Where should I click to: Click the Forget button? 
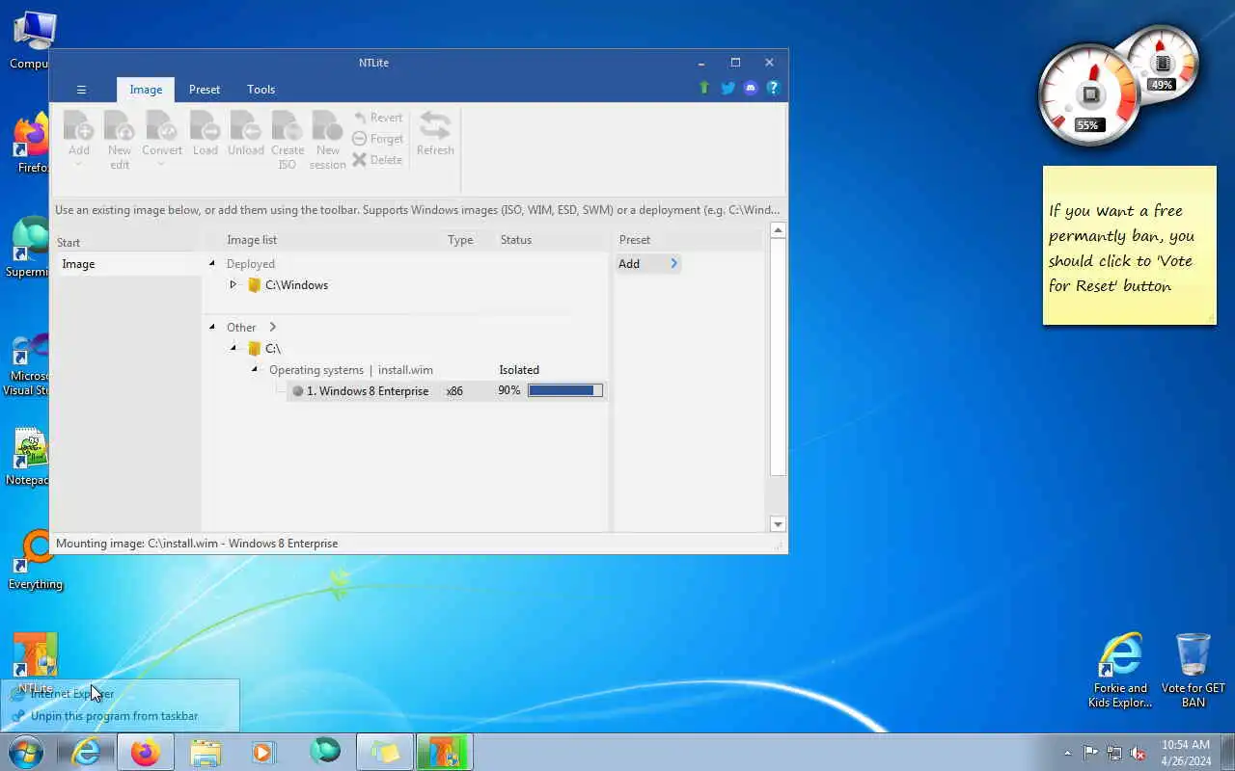click(377, 139)
